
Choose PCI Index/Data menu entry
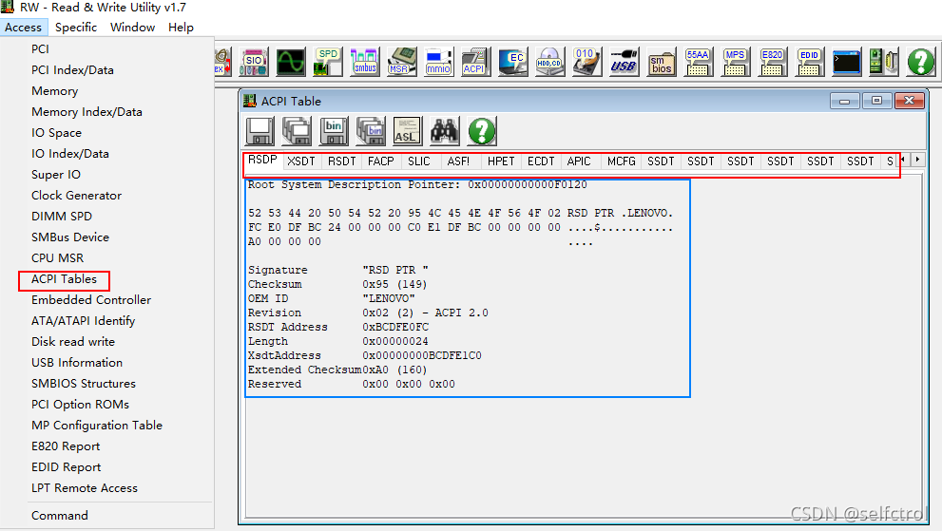(72, 70)
